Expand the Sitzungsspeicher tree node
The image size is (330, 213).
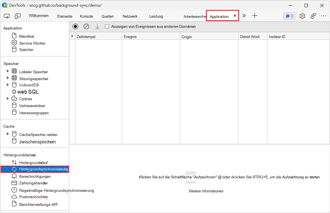tap(8, 78)
